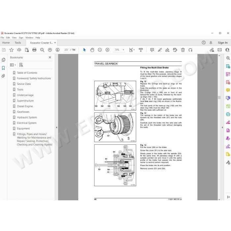Open the Table of Contents bookmark
Screen dimensions: 231x231
(27, 73)
